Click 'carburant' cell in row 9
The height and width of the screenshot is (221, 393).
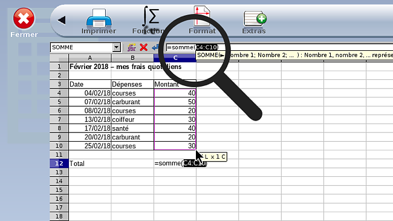pos(132,137)
